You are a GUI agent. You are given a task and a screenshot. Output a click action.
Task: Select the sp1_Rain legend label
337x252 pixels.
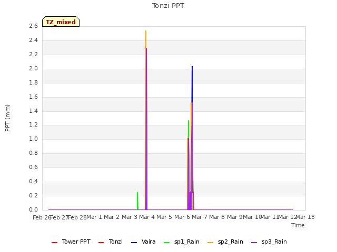(187, 242)
